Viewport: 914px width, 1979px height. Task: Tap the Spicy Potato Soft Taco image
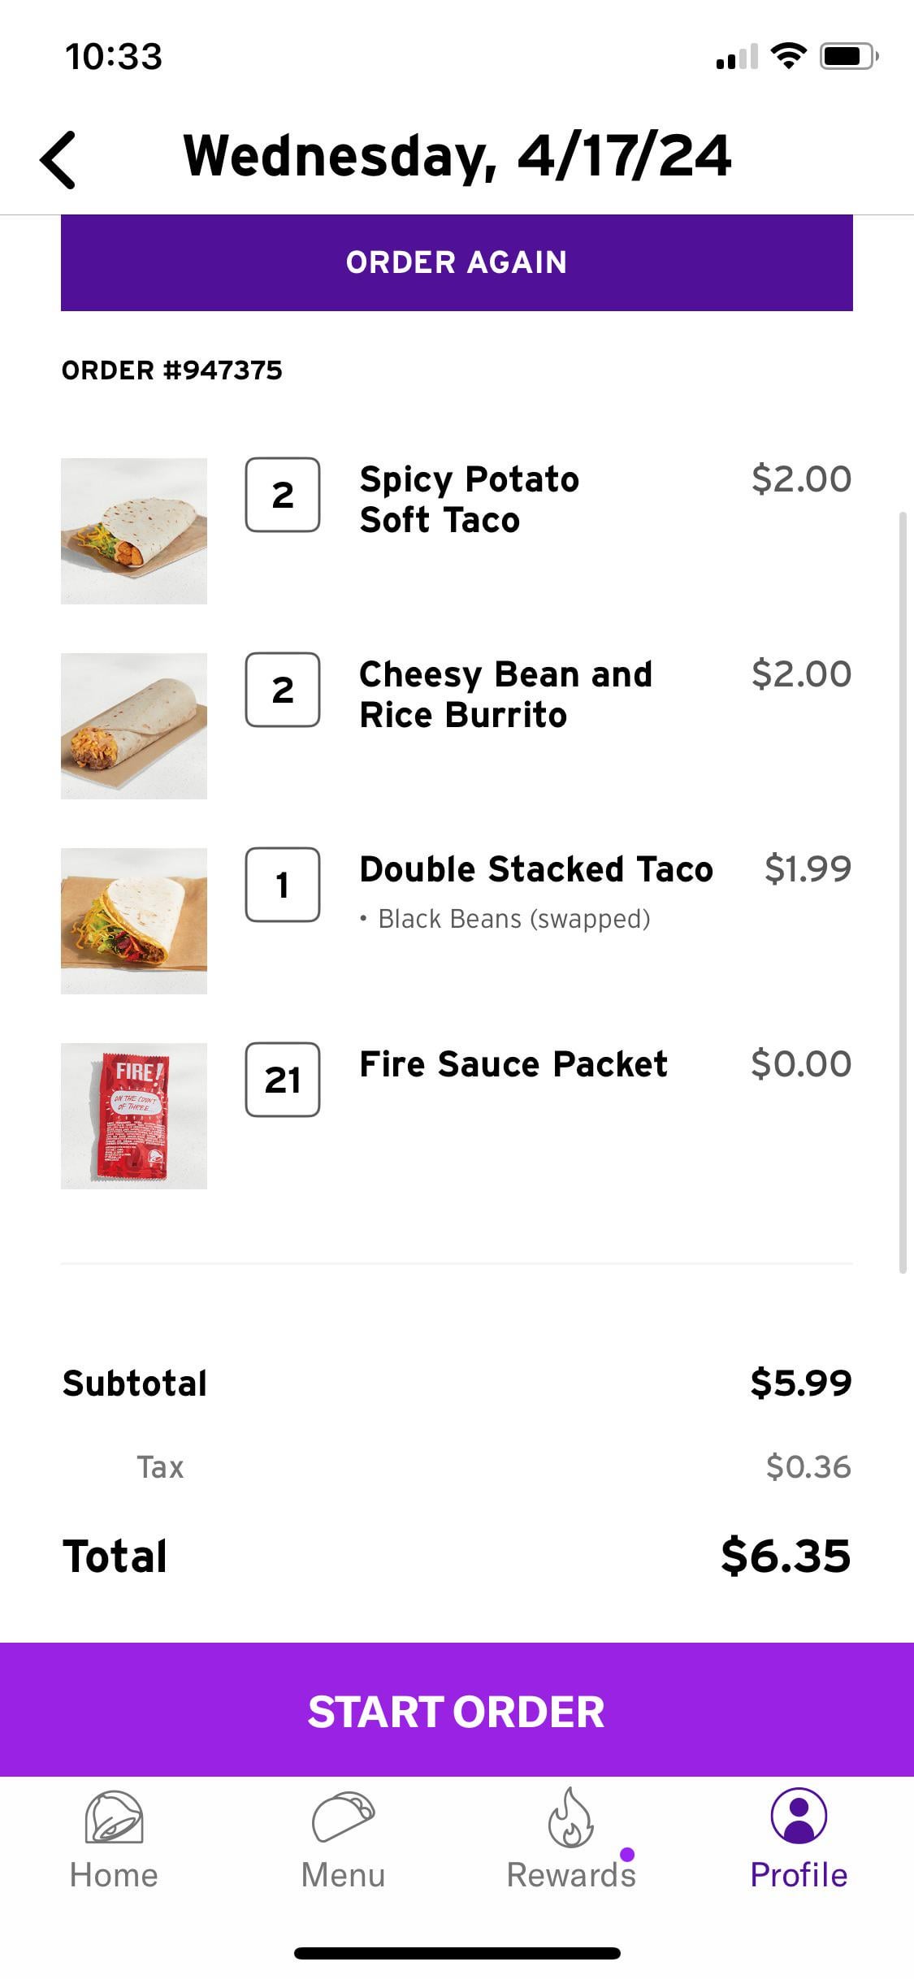tap(134, 531)
